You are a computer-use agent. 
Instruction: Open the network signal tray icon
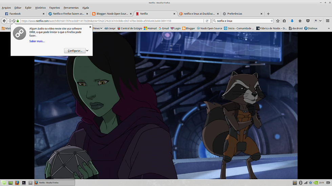[306, 183]
